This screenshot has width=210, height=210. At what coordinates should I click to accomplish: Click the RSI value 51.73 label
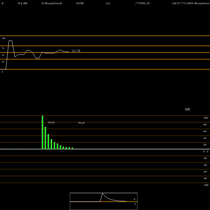(x=76, y=51)
